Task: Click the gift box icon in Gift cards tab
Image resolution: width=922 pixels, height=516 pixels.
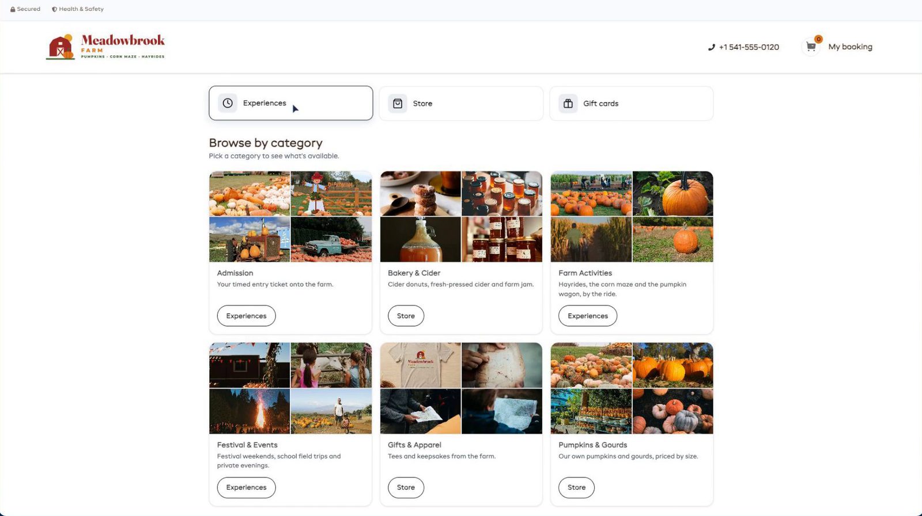Action: click(x=568, y=104)
